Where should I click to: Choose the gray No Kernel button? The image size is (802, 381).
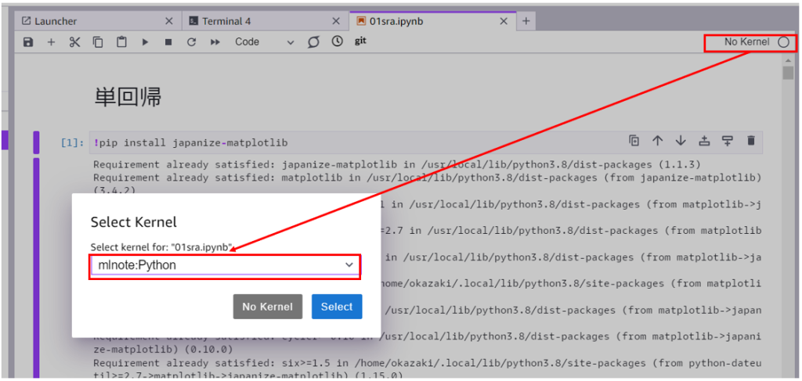coord(268,307)
